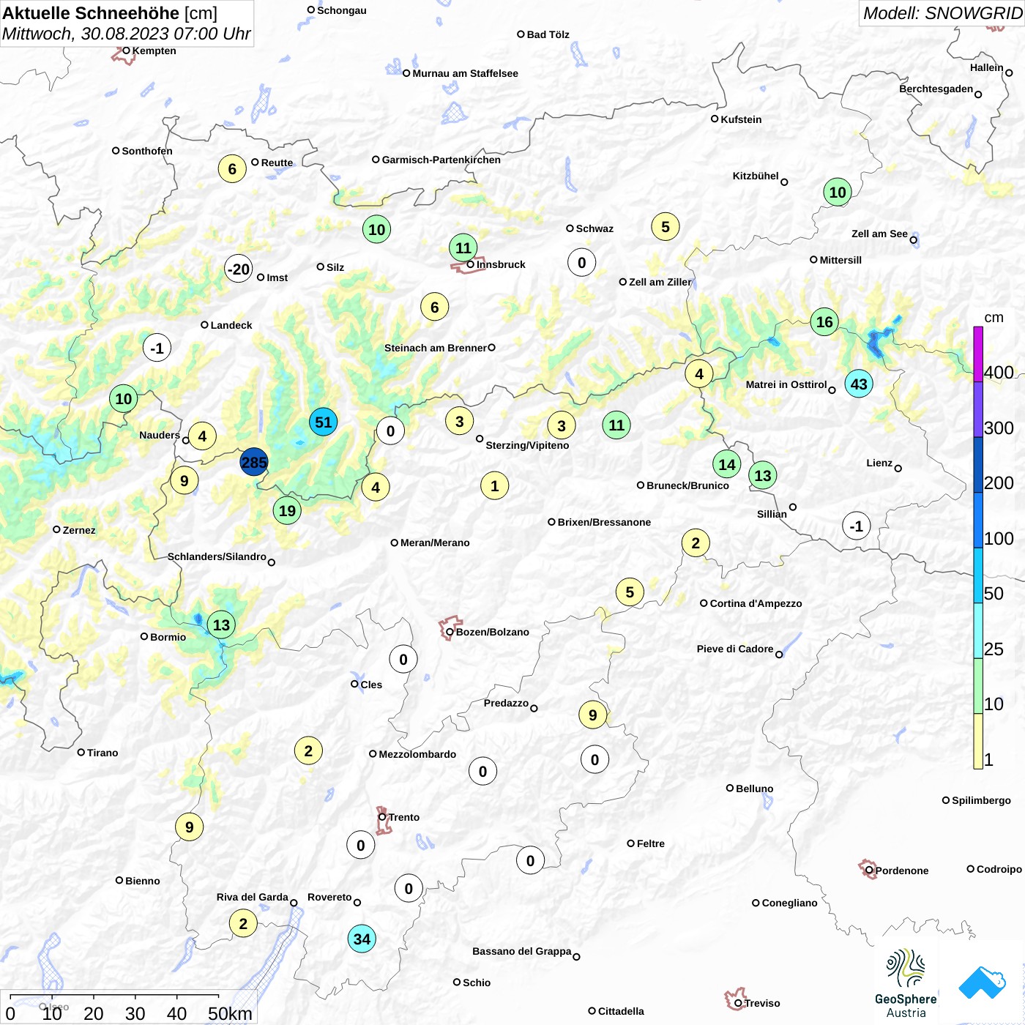Click the blue mountain logo beside GeoSphere
This screenshot has width=1025, height=1025.
(982, 983)
